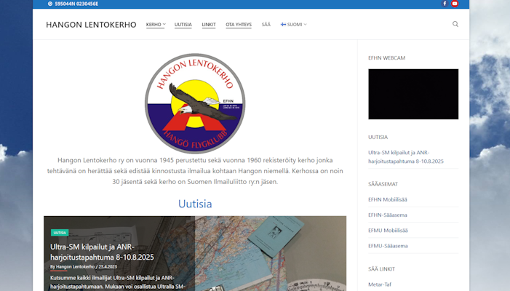Screen dimensions: 510x291
Task: Open the EFHN webcam video
Action: [x=413, y=94]
